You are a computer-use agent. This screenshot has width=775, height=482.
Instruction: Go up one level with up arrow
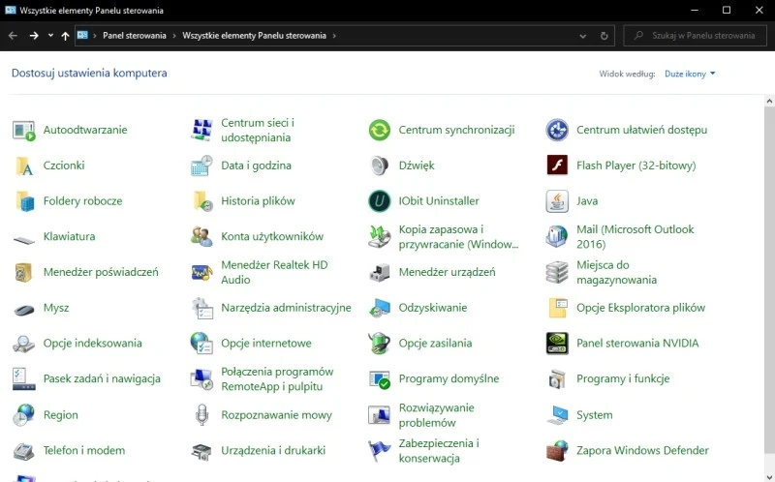point(65,36)
